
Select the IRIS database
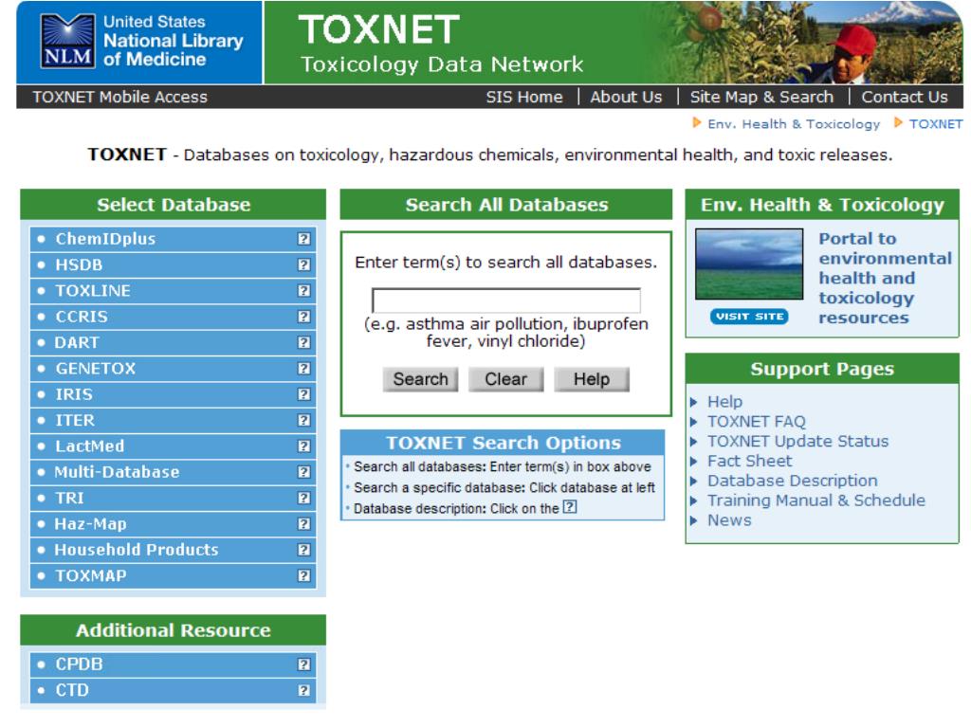coord(74,394)
